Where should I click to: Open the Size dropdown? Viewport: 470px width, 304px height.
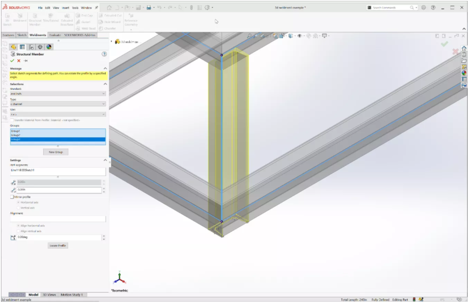click(58, 114)
